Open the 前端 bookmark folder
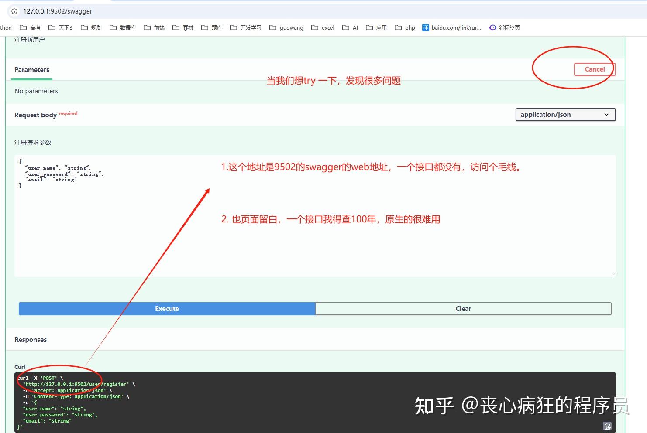647x433 pixels. (154, 27)
